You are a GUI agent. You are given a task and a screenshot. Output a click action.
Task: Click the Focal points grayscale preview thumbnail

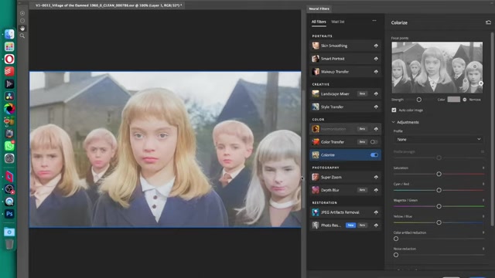click(x=437, y=67)
